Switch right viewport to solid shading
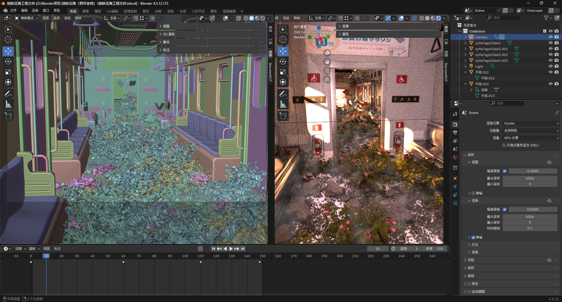Viewport: 562px width, 302px height. click(x=427, y=18)
